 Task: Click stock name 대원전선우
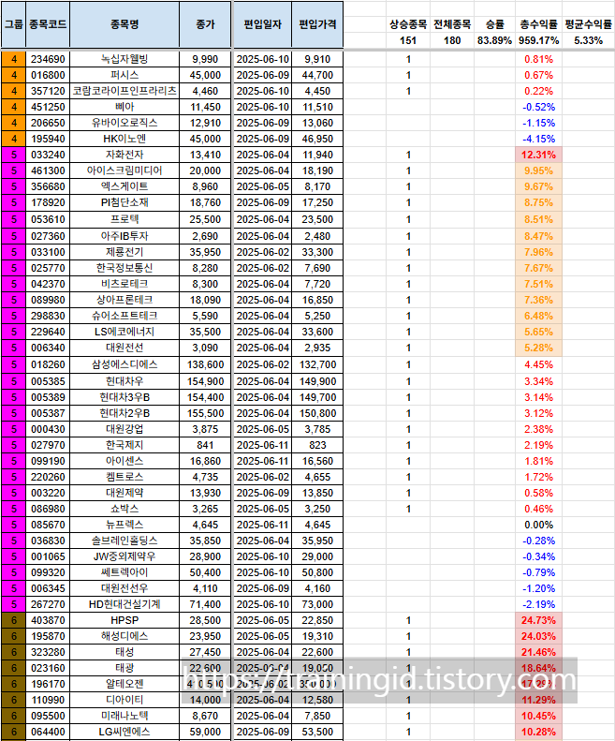coord(124,589)
